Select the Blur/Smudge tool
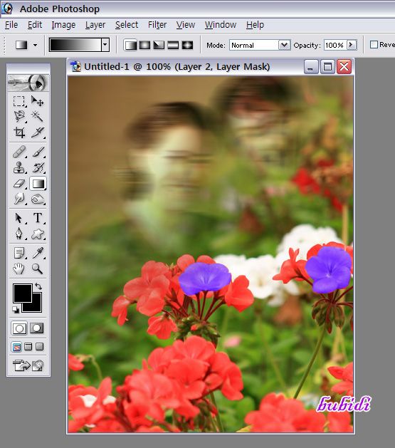The image size is (395, 448). (x=19, y=199)
